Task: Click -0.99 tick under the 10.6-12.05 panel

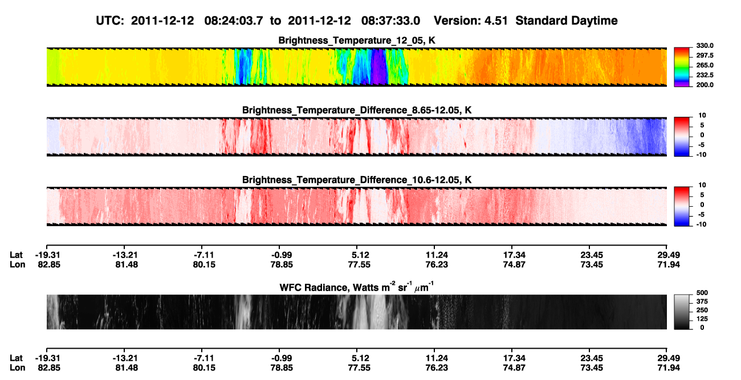Action: pyautogui.click(x=281, y=255)
